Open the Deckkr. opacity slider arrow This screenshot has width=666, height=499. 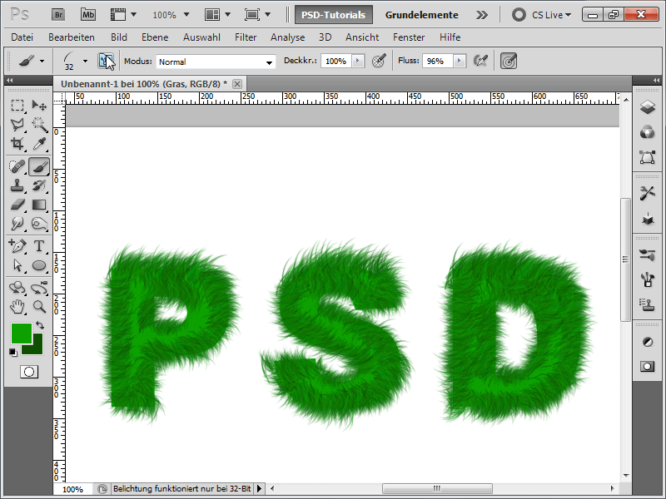point(358,61)
